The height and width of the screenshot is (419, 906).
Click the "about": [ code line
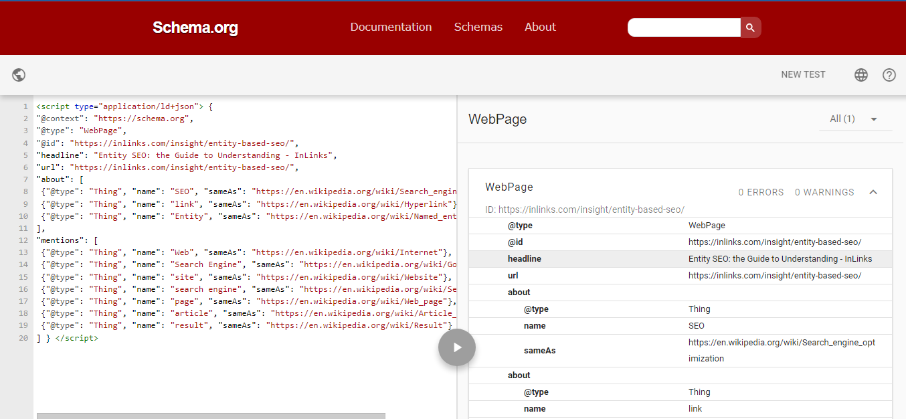pyautogui.click(x=60, y=179)
